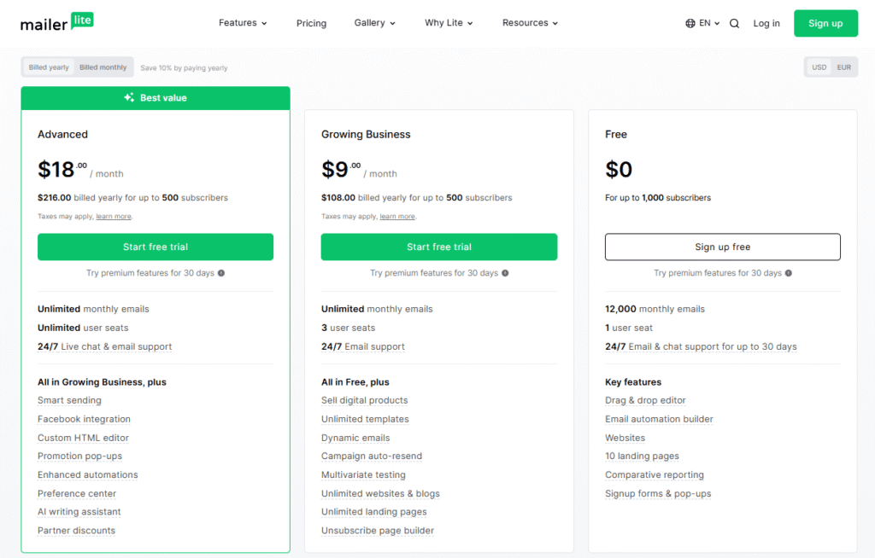Viewport: 875px width, 558px height.
Task: Click Unlimited landing pages feature
Action: (x=374, y=512)
